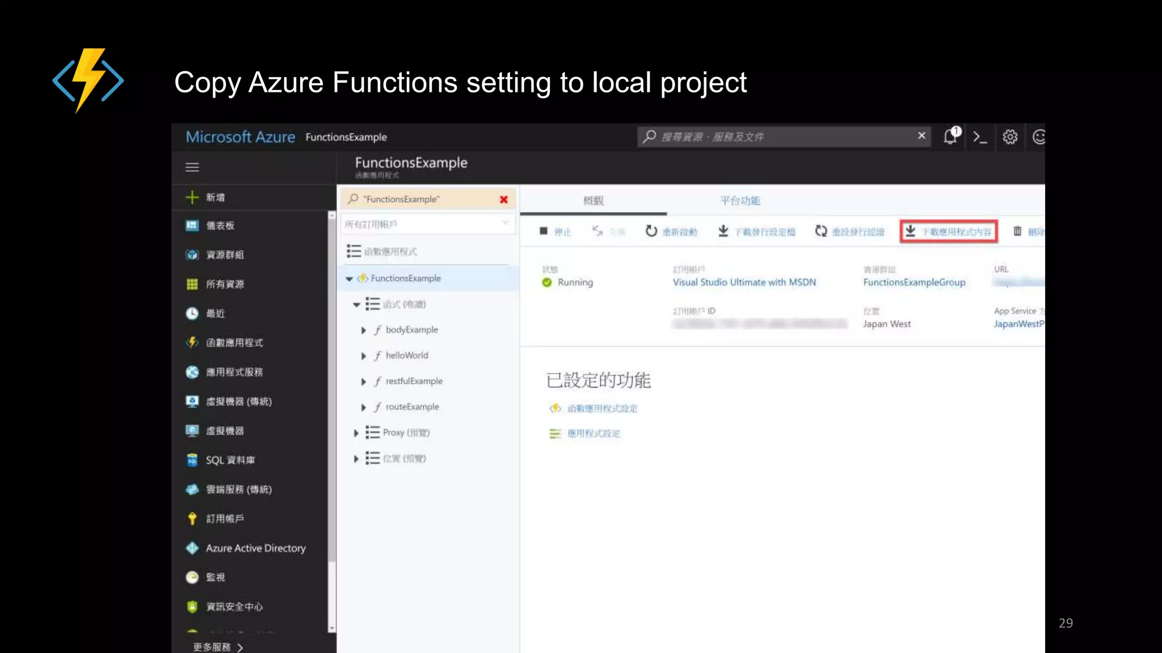Open the 儀表板 dashboard icon
Viewport: 1162px width, 653px height.
(x=192, y=226)
